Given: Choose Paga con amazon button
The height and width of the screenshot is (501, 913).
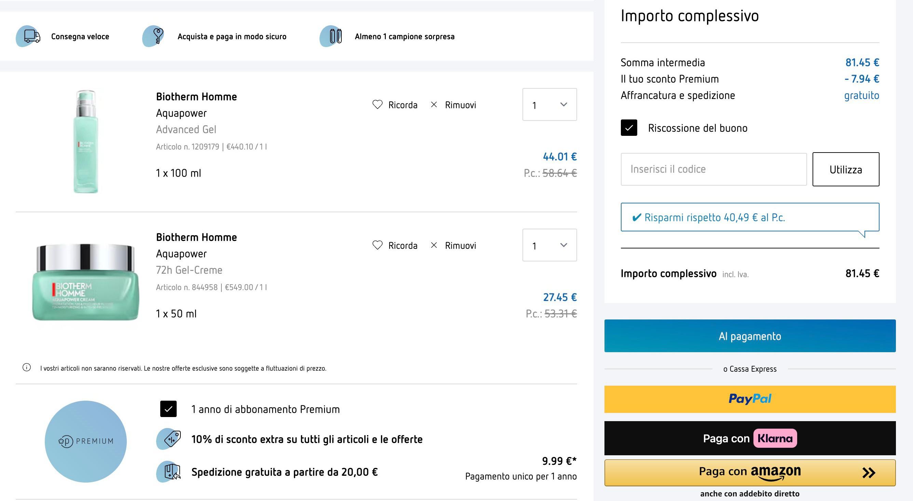Looking at the screenshot, I should pyautogui.click(x=750, y=473).
